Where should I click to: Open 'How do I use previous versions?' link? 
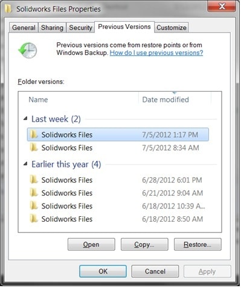pyautogui.click(x=156, y=52)
